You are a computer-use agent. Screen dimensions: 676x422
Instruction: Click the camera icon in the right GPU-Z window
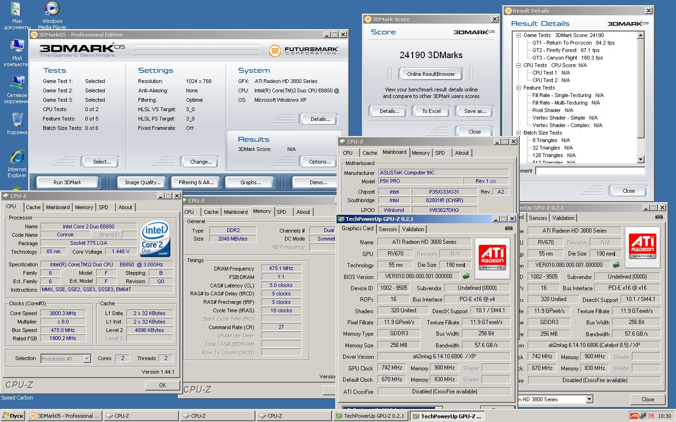659,217
